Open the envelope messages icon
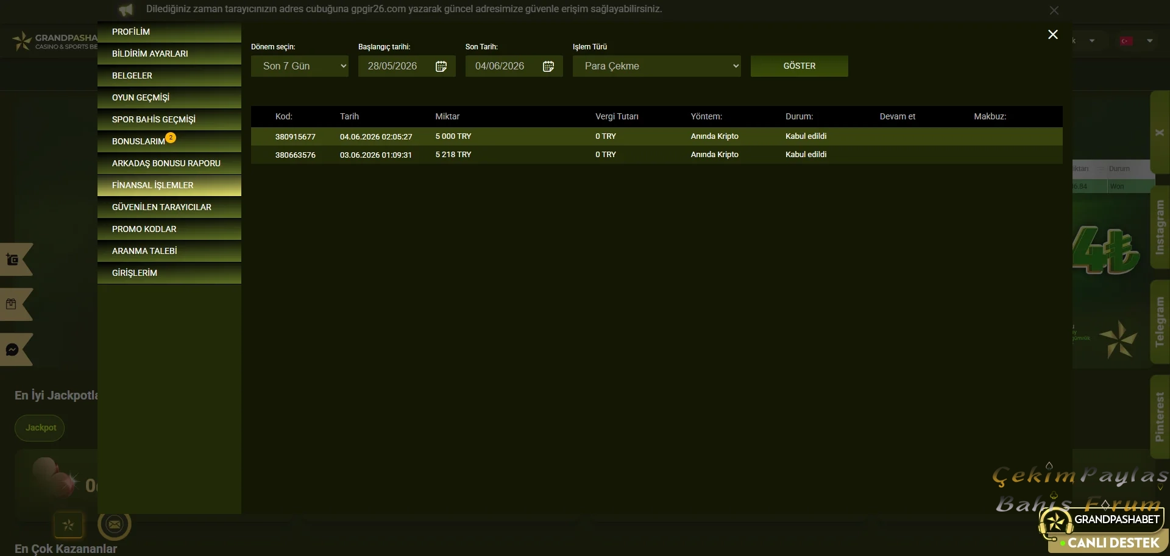 point(114,524)
